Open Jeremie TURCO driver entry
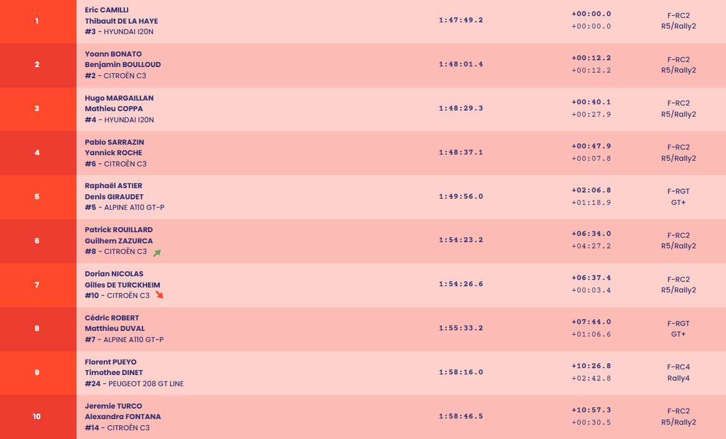Image resolution: width=726 pixels, height=439 pixels. tap(113, 406)
